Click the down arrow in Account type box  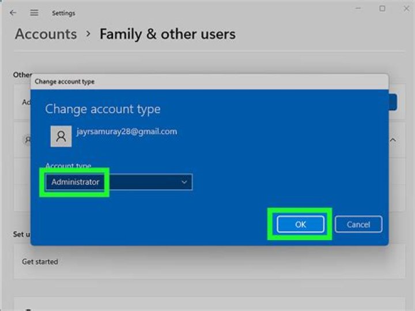184,182
